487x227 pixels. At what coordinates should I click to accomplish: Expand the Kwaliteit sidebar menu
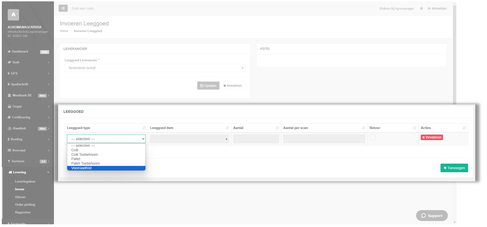pyautogui.click(x=28, y=128)
